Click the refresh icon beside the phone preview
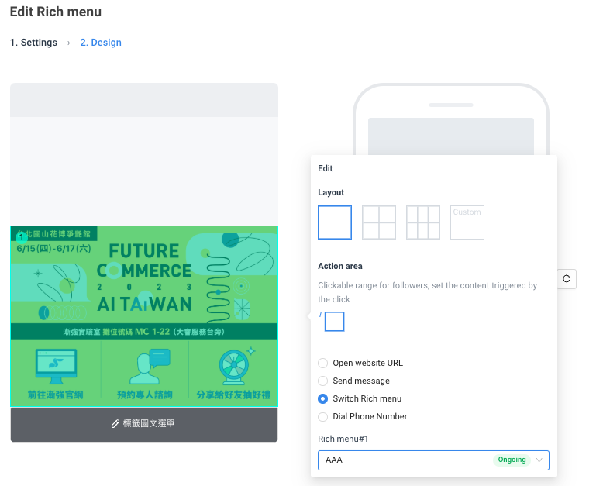The image size is (603, 486). click(x=567, y=279)
